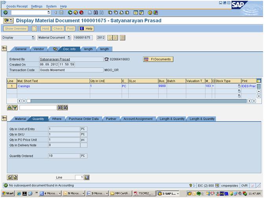
Task: Click the find next icon below table
Action: pos(65,107)
